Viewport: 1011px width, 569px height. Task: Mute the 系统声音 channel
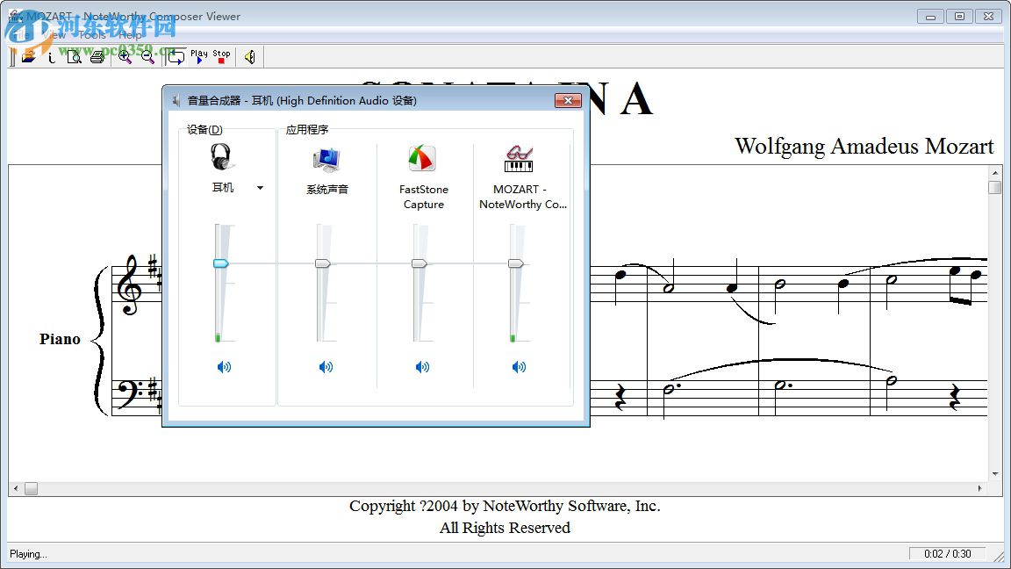tap(326, 367)
